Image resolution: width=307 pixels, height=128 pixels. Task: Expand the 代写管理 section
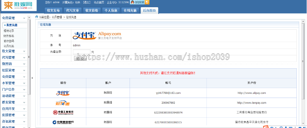pyautogui.click(x=14, y=58)
